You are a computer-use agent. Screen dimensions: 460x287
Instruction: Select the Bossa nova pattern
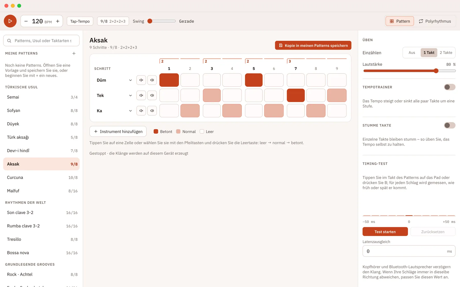pyautogui.click(x=41, y=253)
